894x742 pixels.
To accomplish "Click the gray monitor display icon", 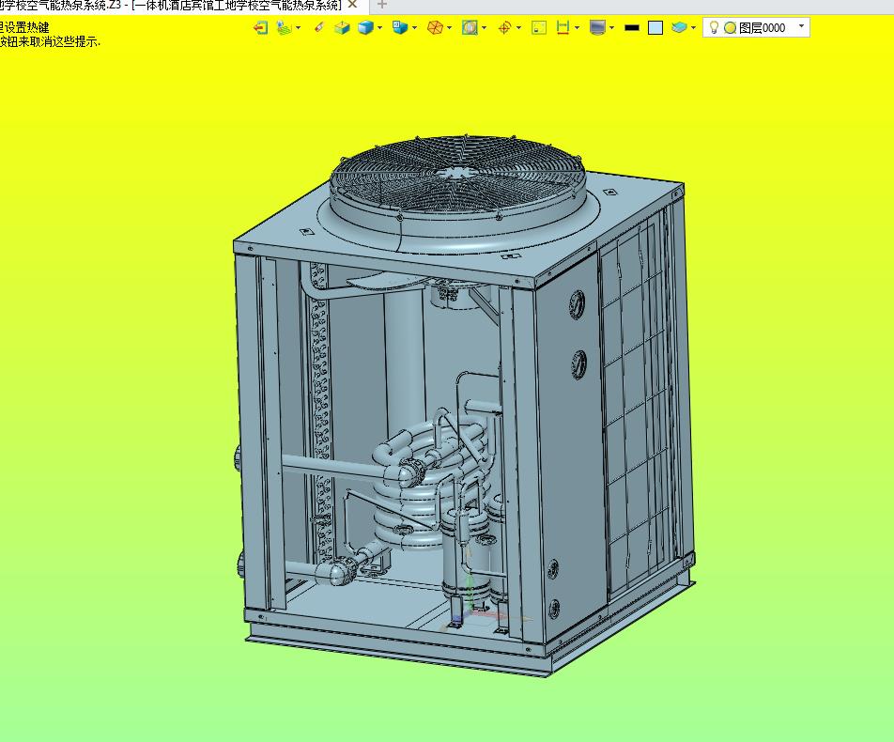I will 597,27.
